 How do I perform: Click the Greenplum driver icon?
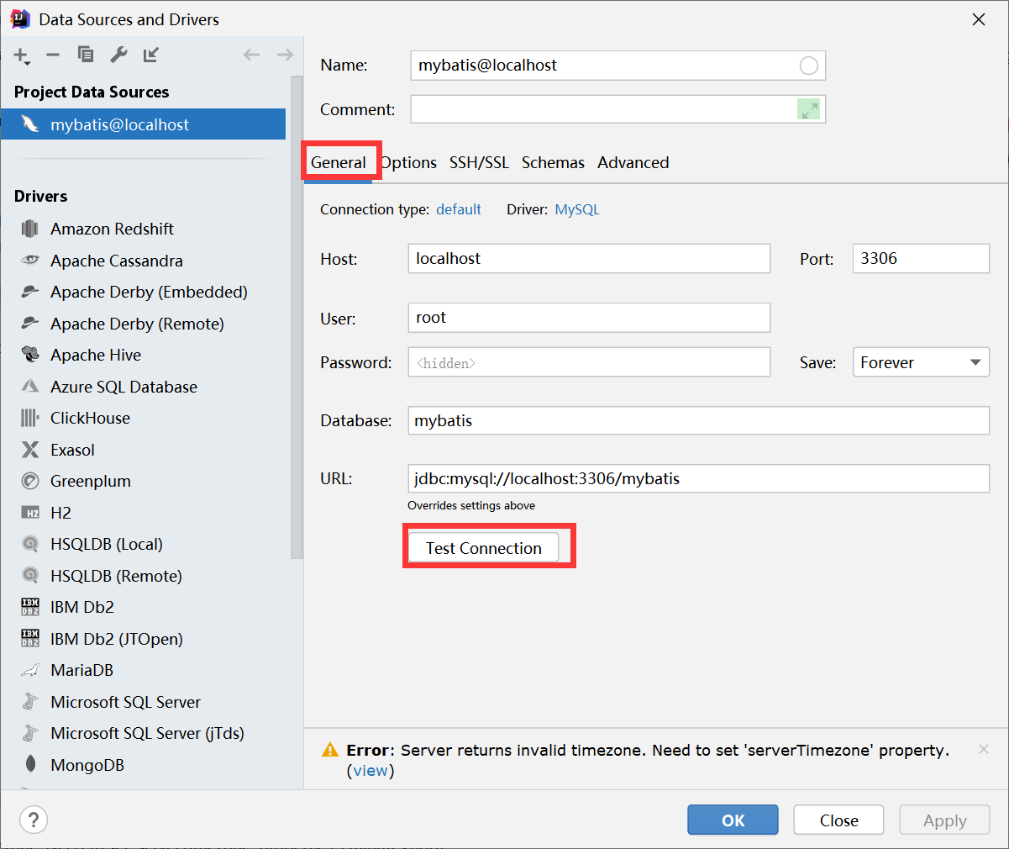coord(30,481)
